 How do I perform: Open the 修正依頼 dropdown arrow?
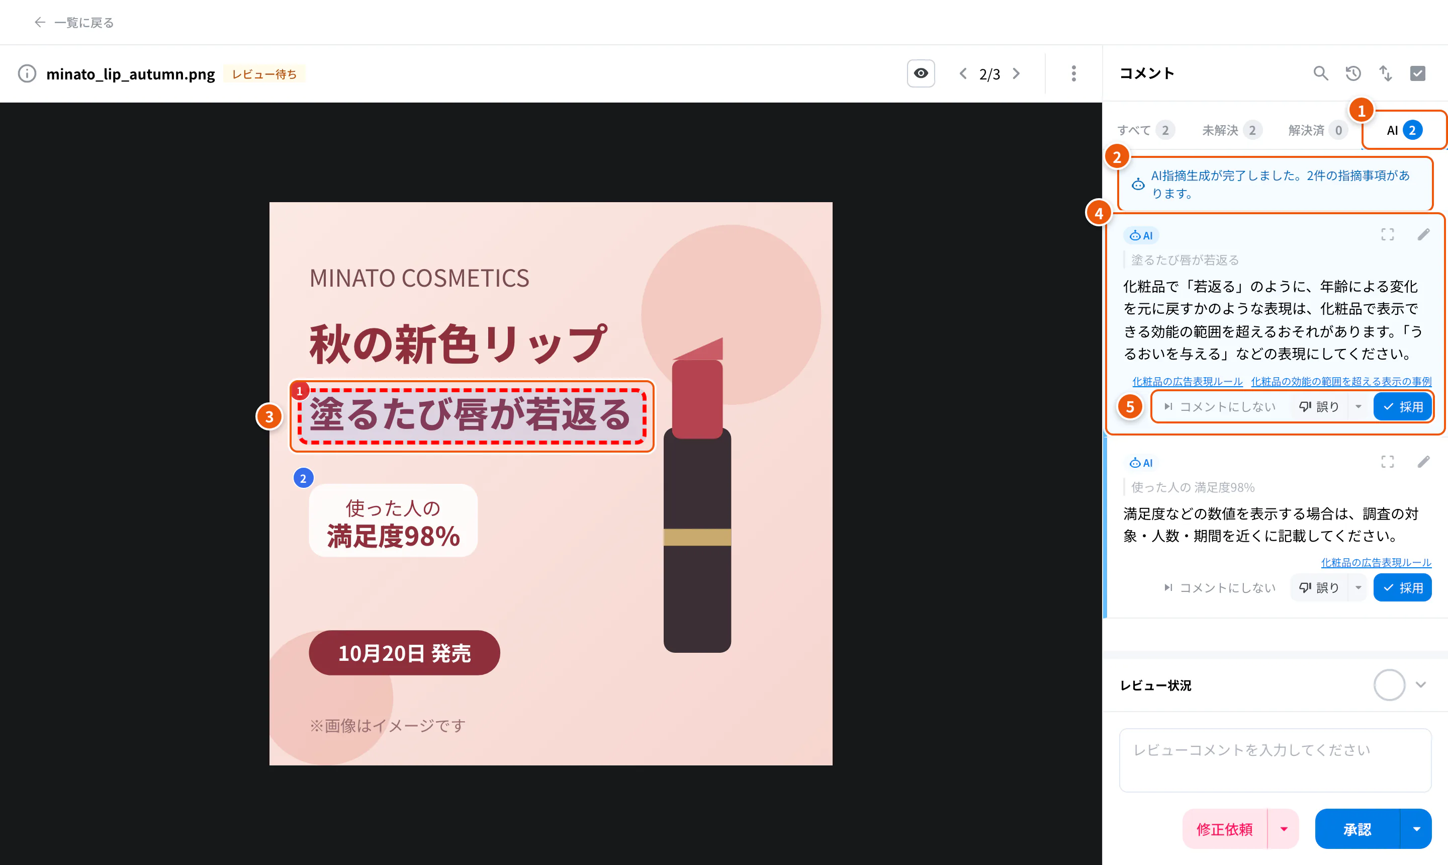[x=1284, y=829]
